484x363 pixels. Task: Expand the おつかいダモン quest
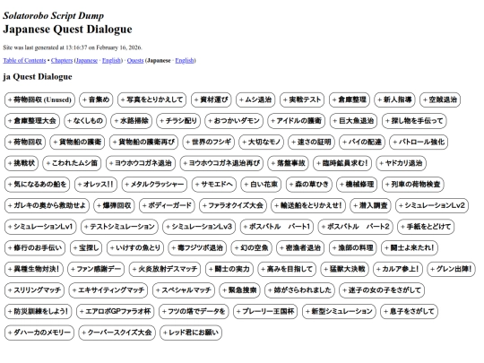point(234,121)
